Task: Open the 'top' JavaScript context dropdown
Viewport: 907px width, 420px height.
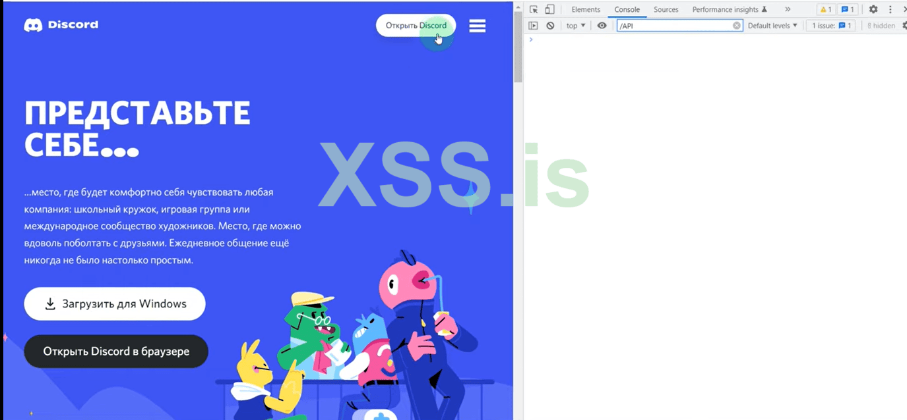Action: (576, 26)
